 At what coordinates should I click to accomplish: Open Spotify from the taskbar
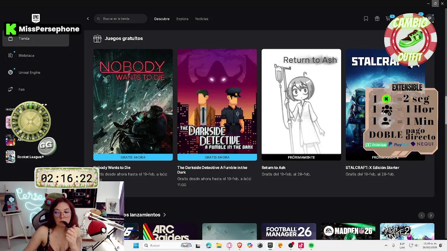coord(311,245)
